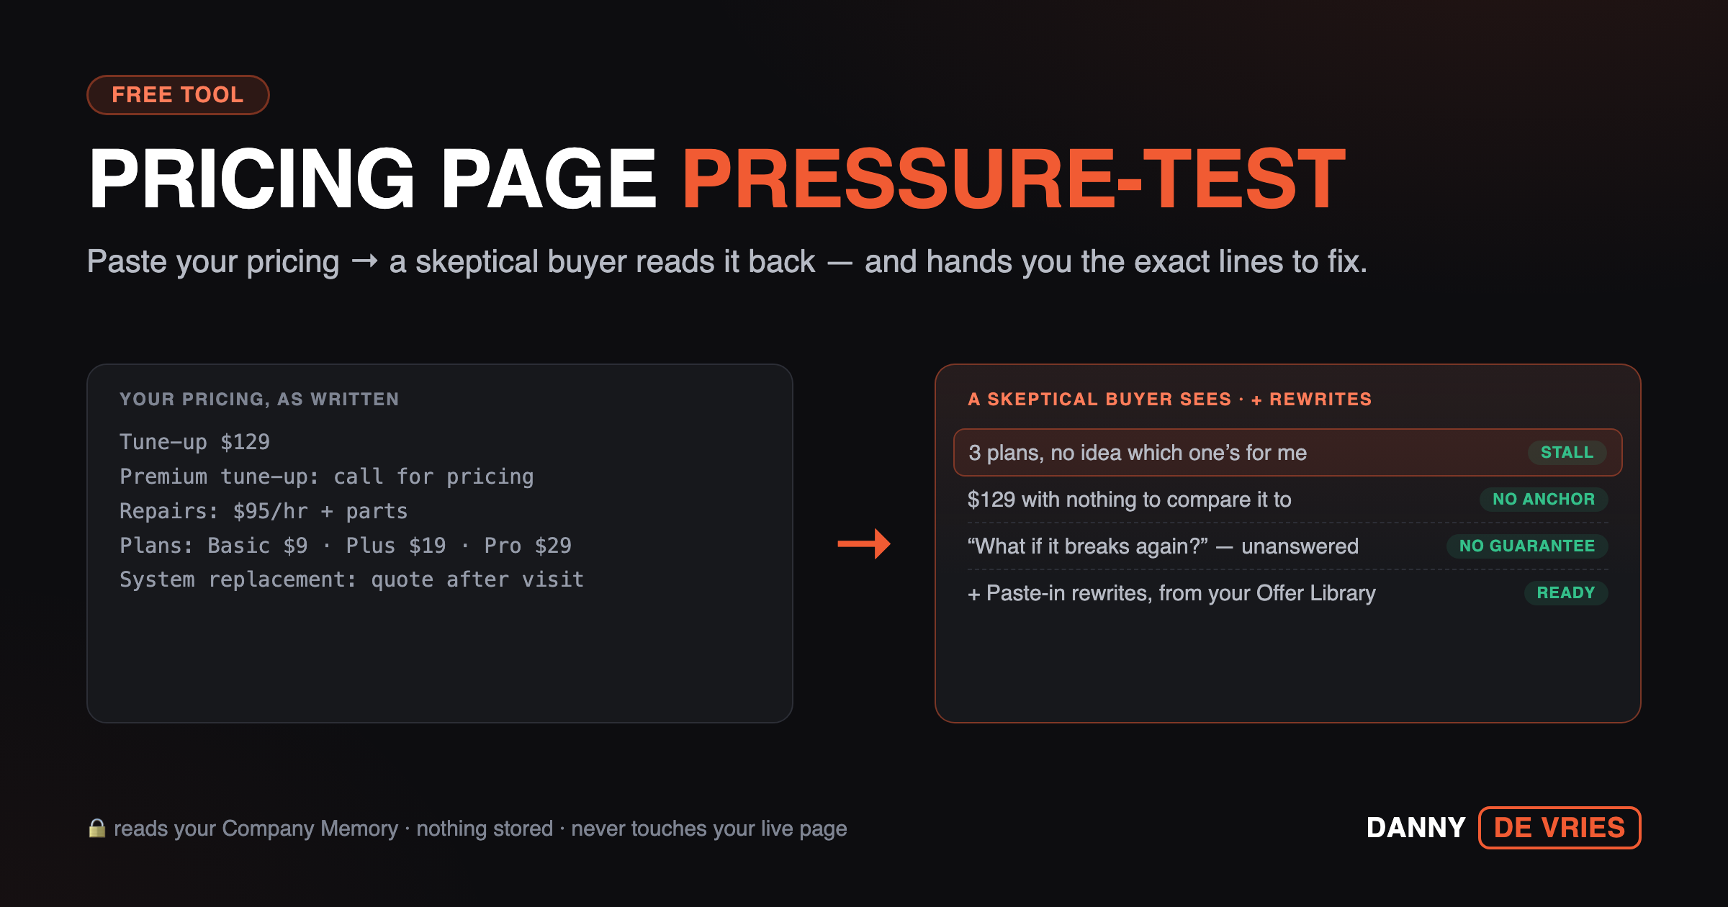Screen dimensions: 1728x907
Task: Click the orange arrow between the panels
Action: pos(864,543)
